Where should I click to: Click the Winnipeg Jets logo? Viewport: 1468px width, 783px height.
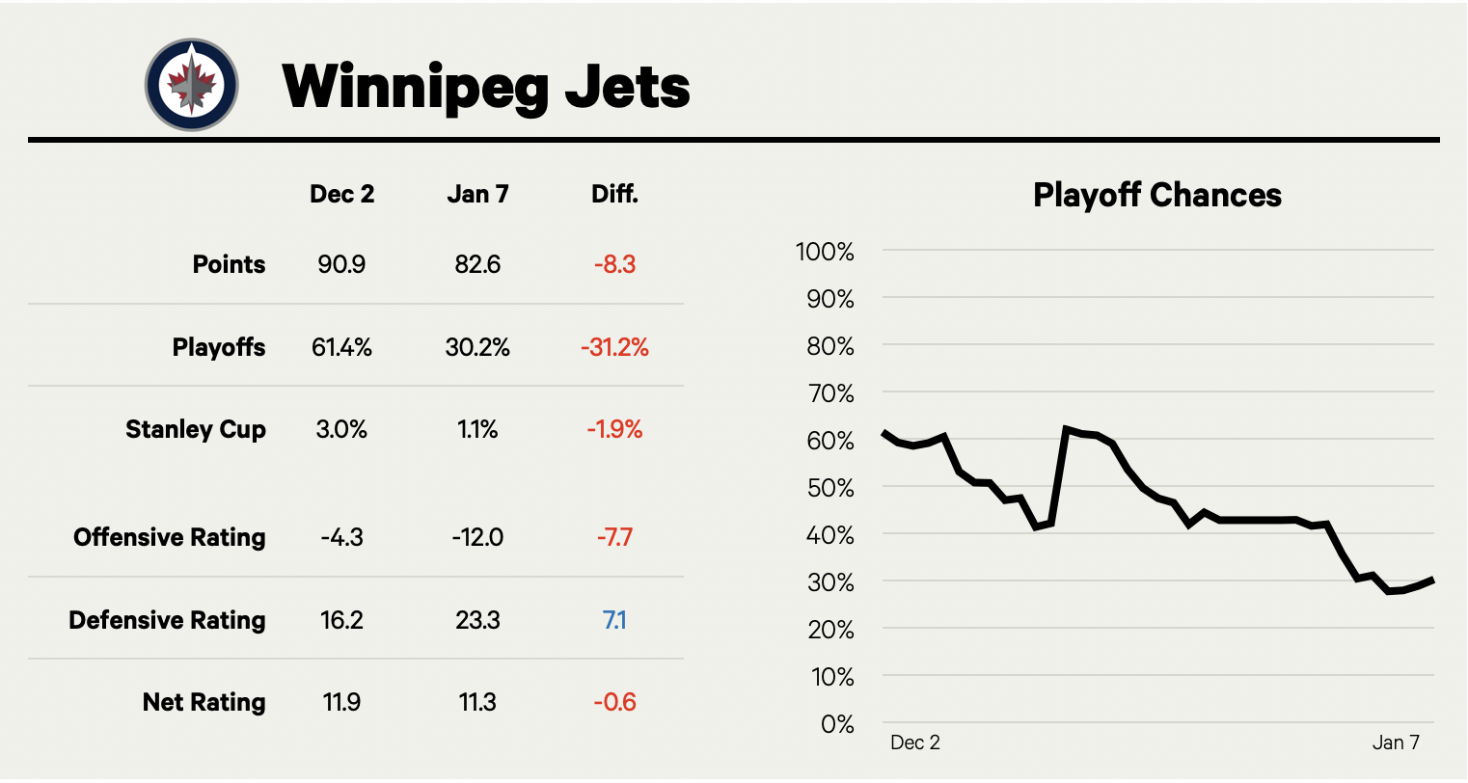191,85
